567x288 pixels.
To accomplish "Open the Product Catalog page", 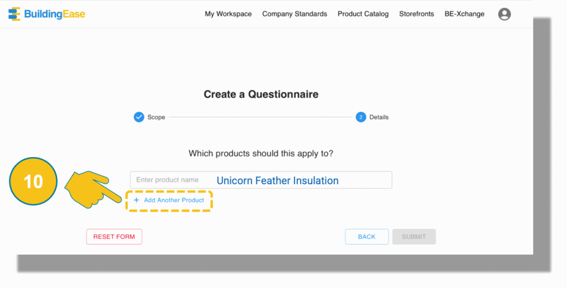I will 363,14.
